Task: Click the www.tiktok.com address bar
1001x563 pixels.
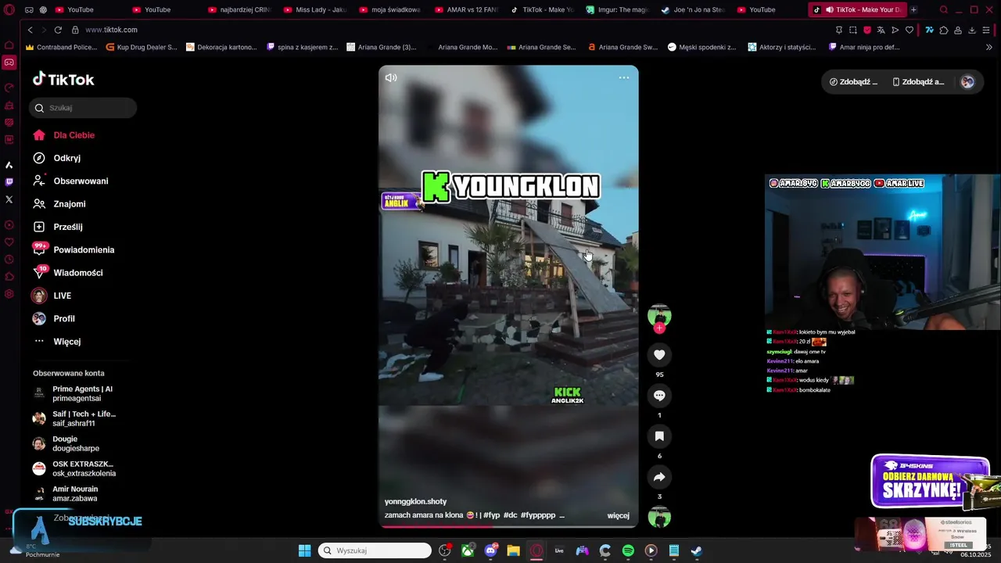Action: coord(111,30)
